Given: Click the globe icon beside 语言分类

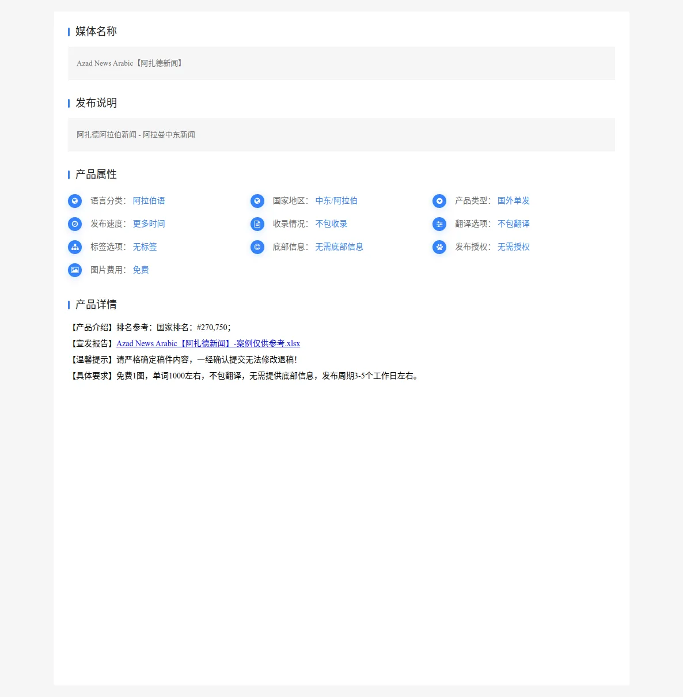Looking at the screenshot, I should pos(75,201).
